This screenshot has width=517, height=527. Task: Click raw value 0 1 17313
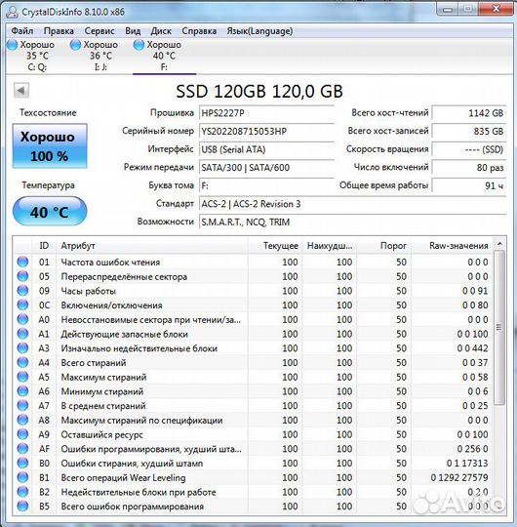coord(467,464)
